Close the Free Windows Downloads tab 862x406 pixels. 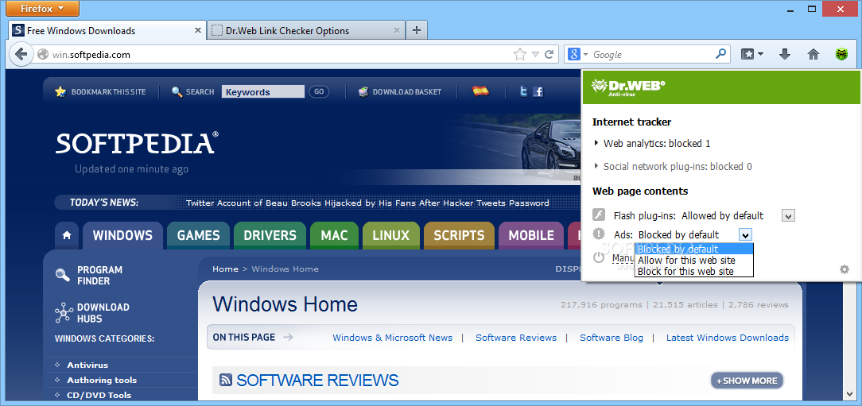tap(198, 30)
